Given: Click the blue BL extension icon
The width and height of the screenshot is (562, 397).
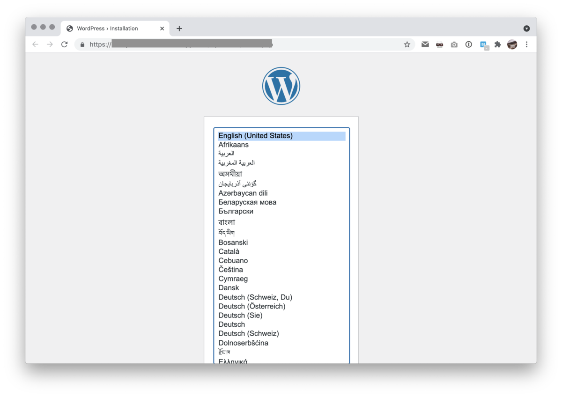Looking at the screenshot, I should pyautogui.click(x=484, y=45).
